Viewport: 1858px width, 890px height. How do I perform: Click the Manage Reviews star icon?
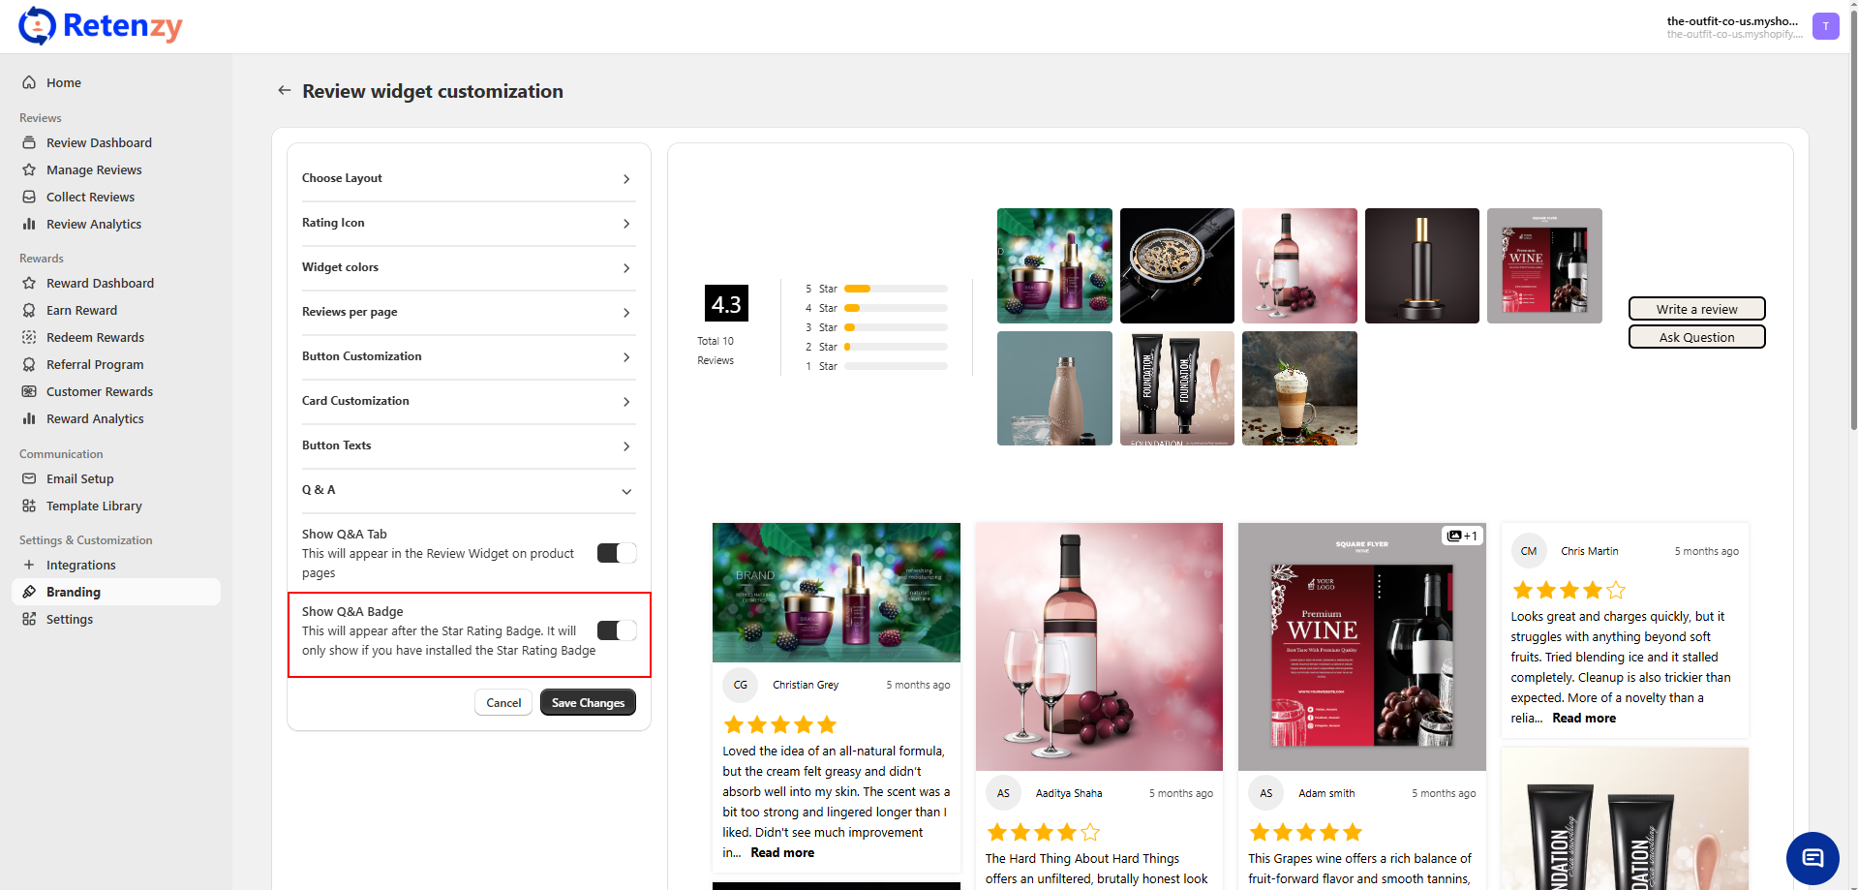click(29, 169)
